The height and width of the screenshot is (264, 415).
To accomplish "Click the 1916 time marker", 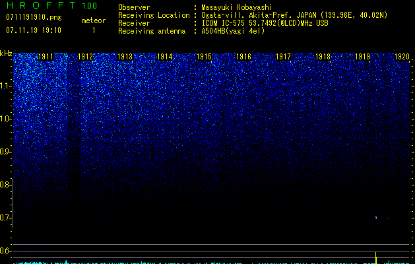I will pyautogui.click(x=243, y=57).
